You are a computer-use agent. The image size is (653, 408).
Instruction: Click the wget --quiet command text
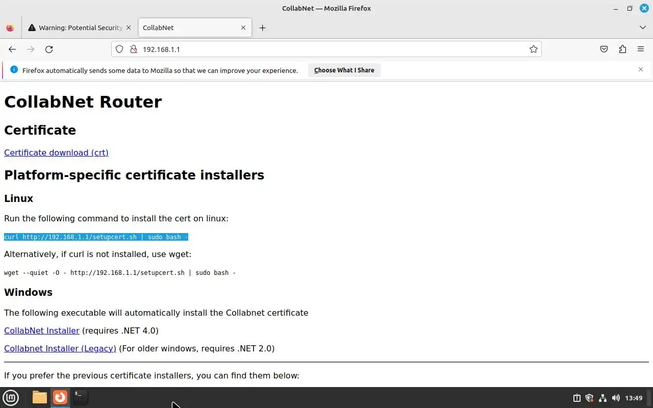pos(120,273)
